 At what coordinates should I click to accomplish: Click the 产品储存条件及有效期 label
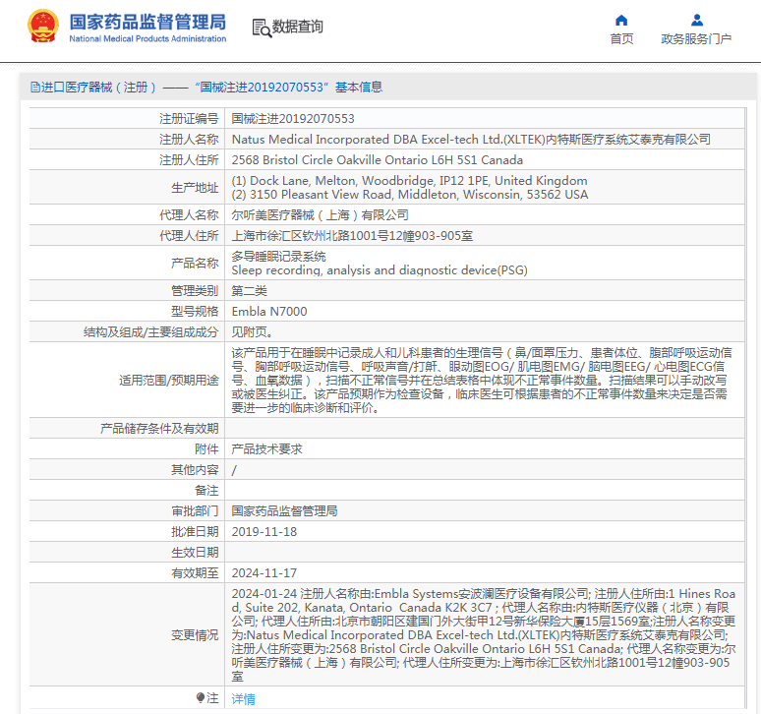tap(159, 429)
